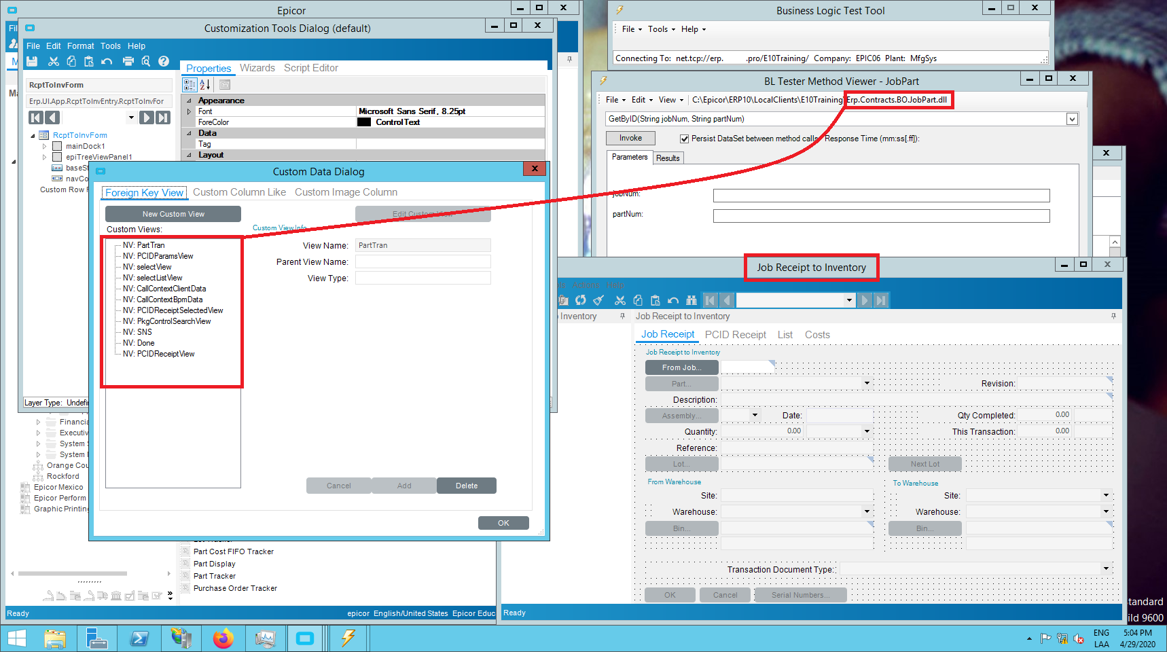Click New Custom View button
The height and width of the screenshot is (652, 1167).
[173, 214]
